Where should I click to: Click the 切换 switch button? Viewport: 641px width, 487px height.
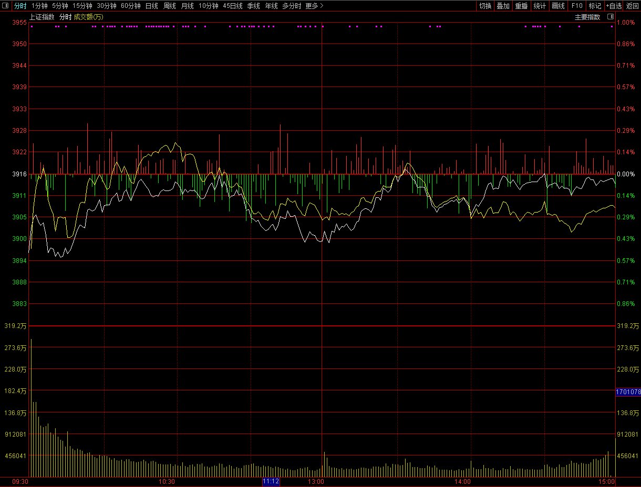tap(485, 6)
